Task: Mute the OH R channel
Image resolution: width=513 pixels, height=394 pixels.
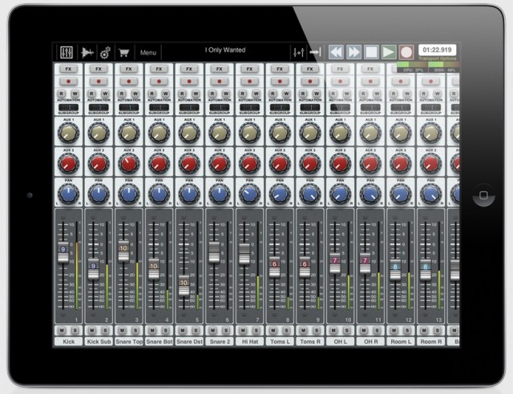Action: 363,330
